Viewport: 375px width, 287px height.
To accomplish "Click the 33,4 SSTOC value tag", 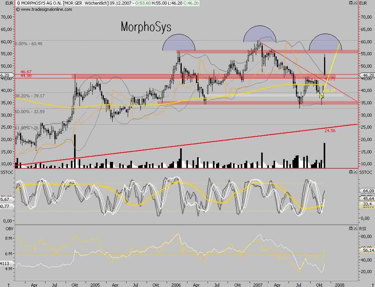I will pyautogui.click(x=368, y=204).
